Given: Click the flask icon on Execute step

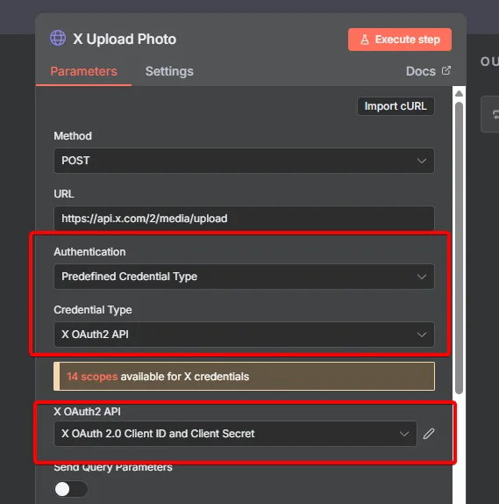Looking at the screenshot, I should 365,40.
